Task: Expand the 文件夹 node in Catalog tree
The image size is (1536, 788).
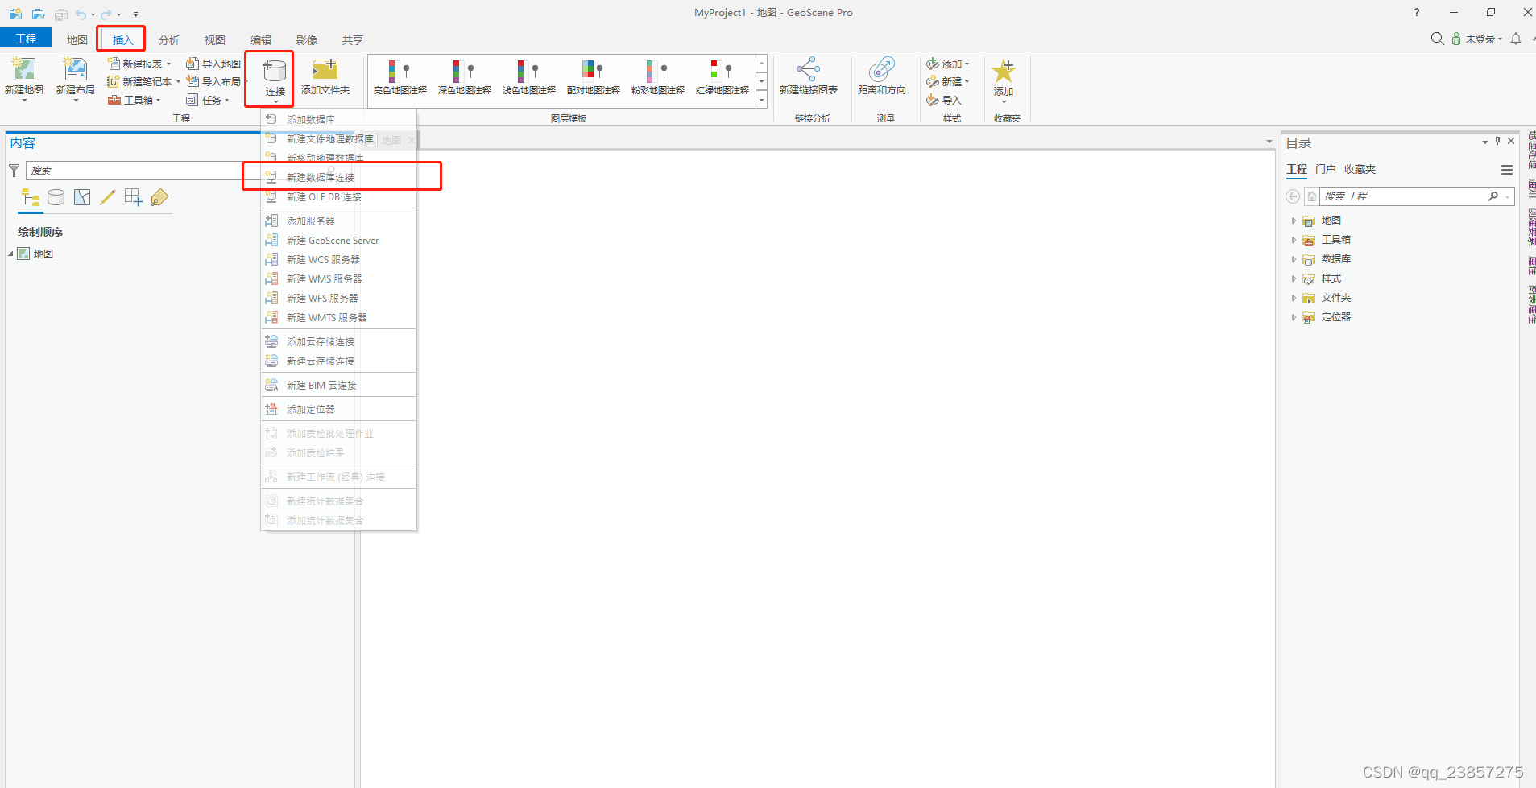Action: 1294,298
